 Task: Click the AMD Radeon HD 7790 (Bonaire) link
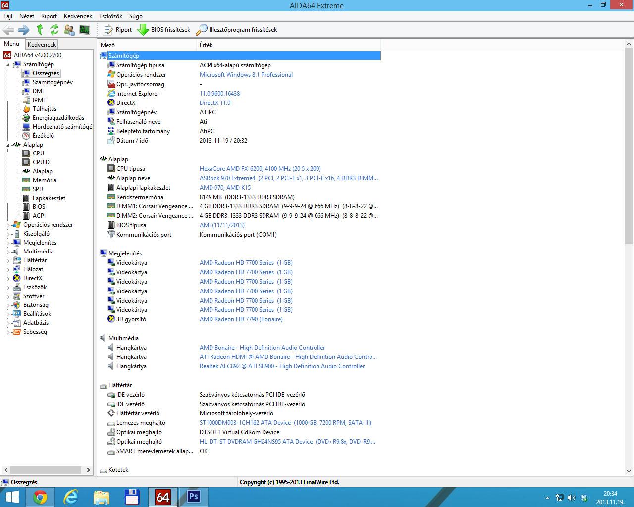tap(241, 319)
